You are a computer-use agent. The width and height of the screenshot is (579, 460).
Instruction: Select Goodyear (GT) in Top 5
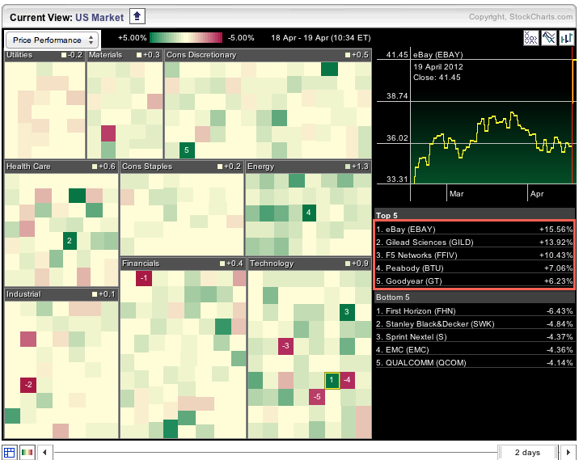tap(474, 281)
